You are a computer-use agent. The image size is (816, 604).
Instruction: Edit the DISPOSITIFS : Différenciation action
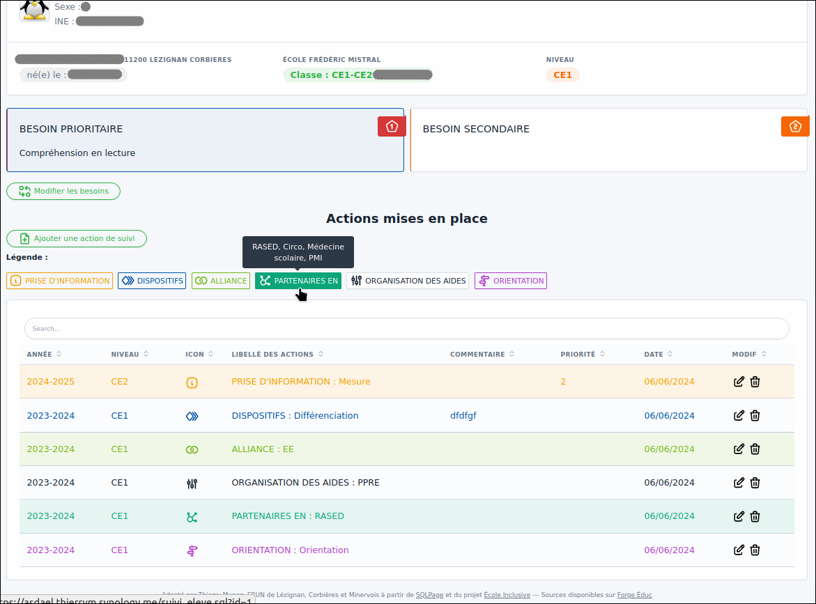(739, 416)
